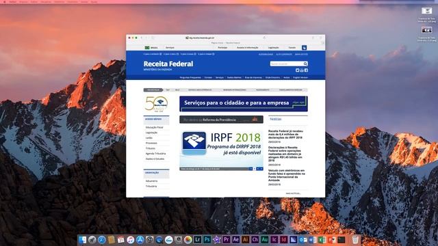This screenshot has width=438, height=246.
Task: Open Perguntas Frequentes link
Action: [190, 77]
